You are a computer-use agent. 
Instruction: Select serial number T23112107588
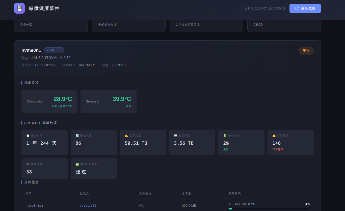point(45,65)
